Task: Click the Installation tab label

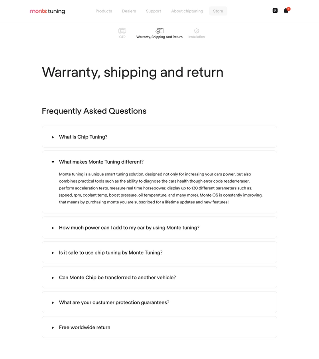Action: (x=197, y=37)
